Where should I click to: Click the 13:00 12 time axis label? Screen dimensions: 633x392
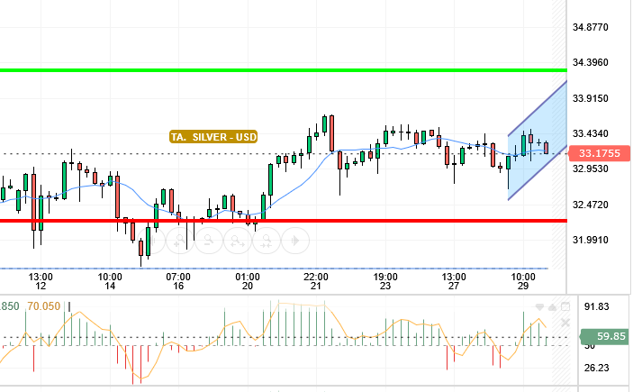(41, 281)
